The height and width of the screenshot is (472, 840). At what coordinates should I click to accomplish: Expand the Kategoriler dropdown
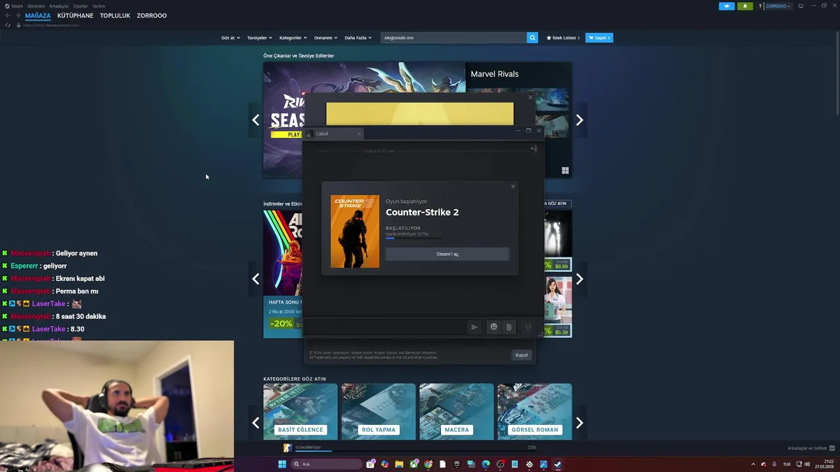coord(293,37)
